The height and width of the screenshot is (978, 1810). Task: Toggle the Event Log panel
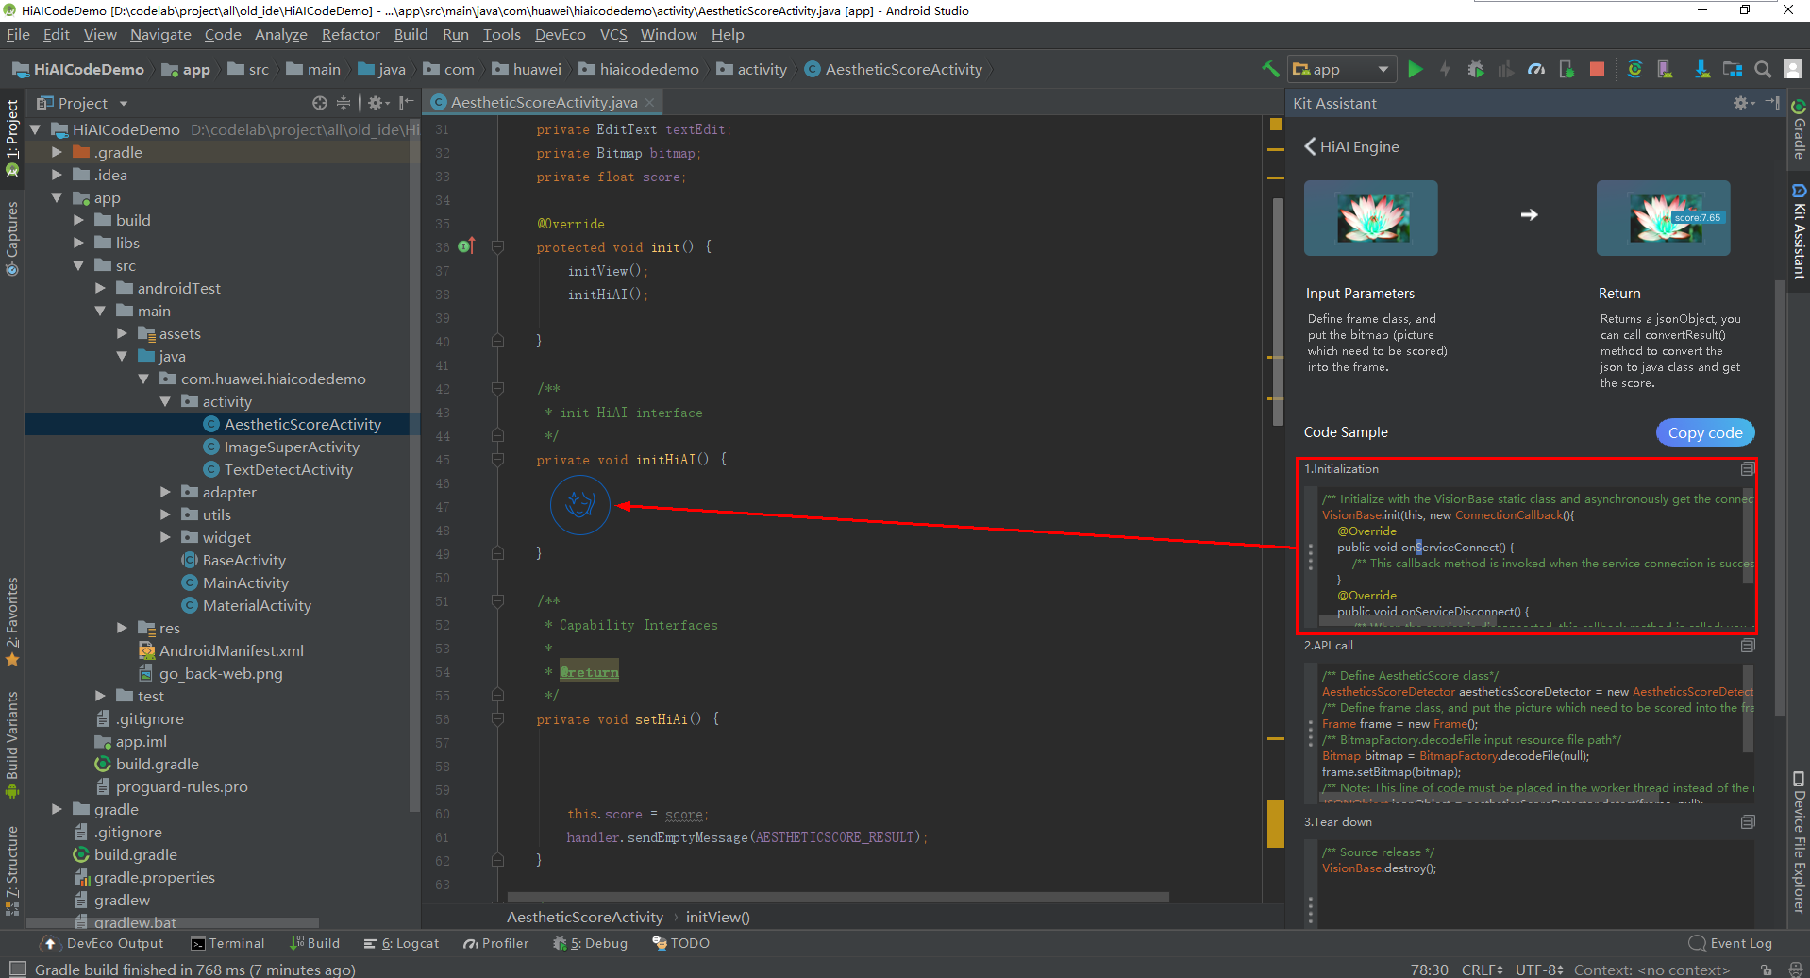(1730, 943)
